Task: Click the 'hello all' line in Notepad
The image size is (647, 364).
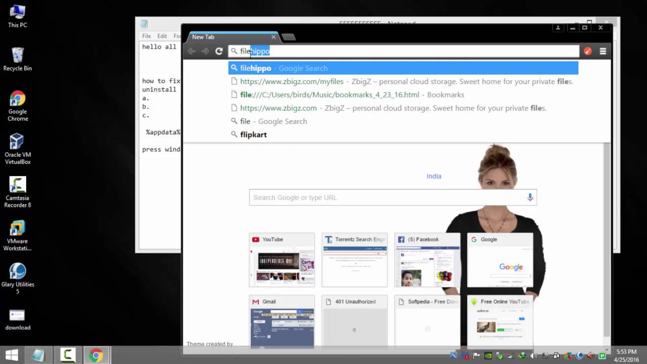Action: click(x=159, y=47)
